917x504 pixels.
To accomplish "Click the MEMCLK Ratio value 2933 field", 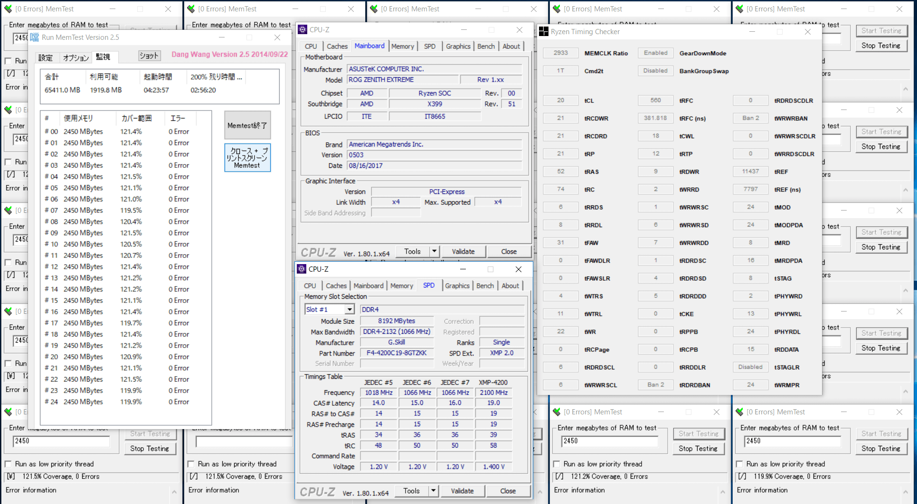I will click(x=560, y=53).
